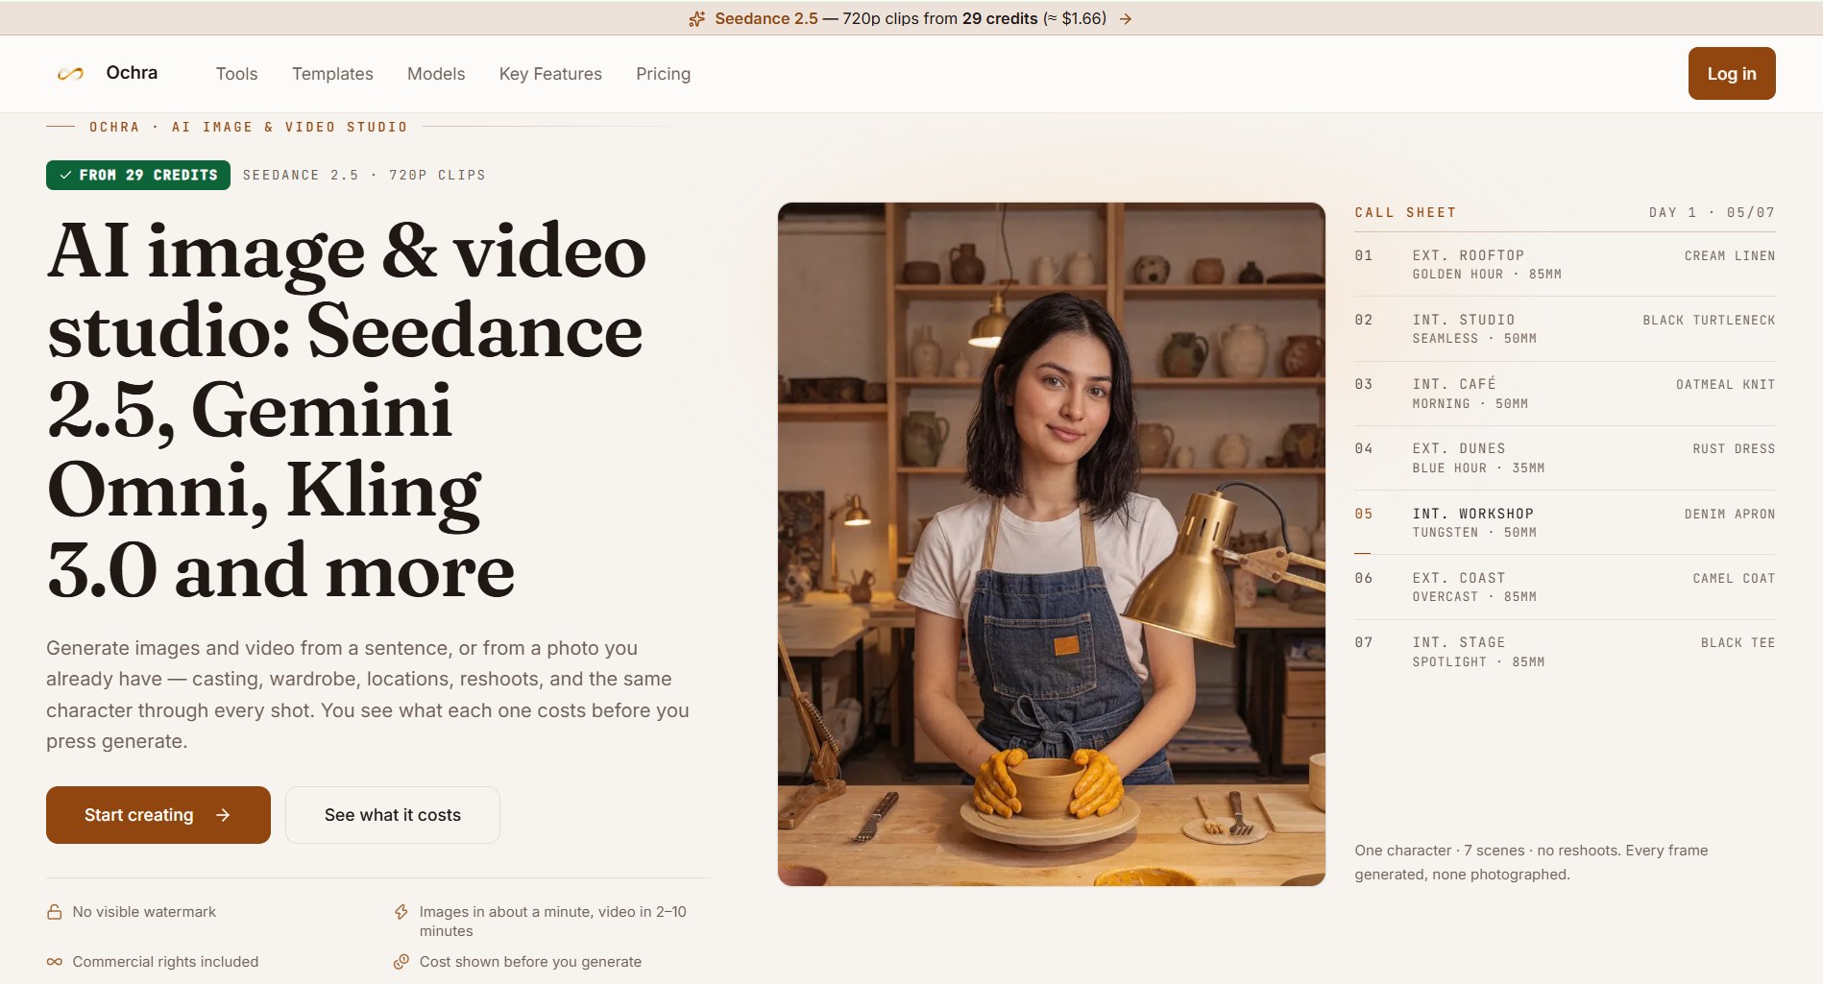
Task: Click the From 29 Credits badge text
Action: coord(149,175)
